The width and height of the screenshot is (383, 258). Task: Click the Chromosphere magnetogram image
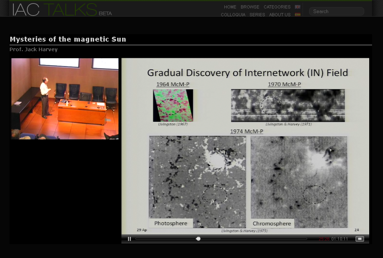coord(299,182)
